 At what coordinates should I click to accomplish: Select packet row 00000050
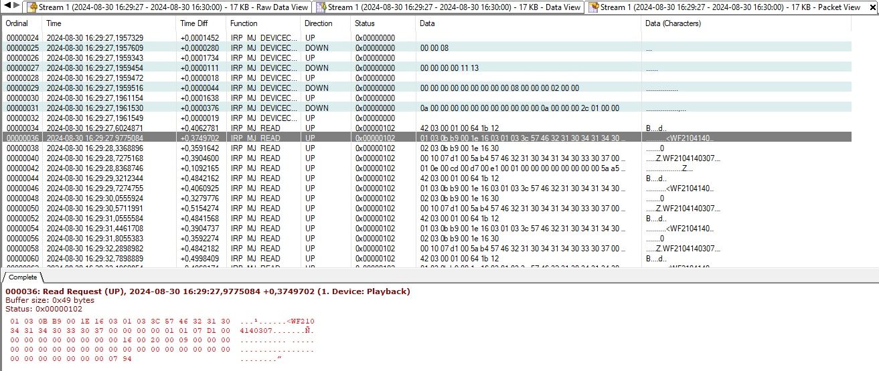427,209
